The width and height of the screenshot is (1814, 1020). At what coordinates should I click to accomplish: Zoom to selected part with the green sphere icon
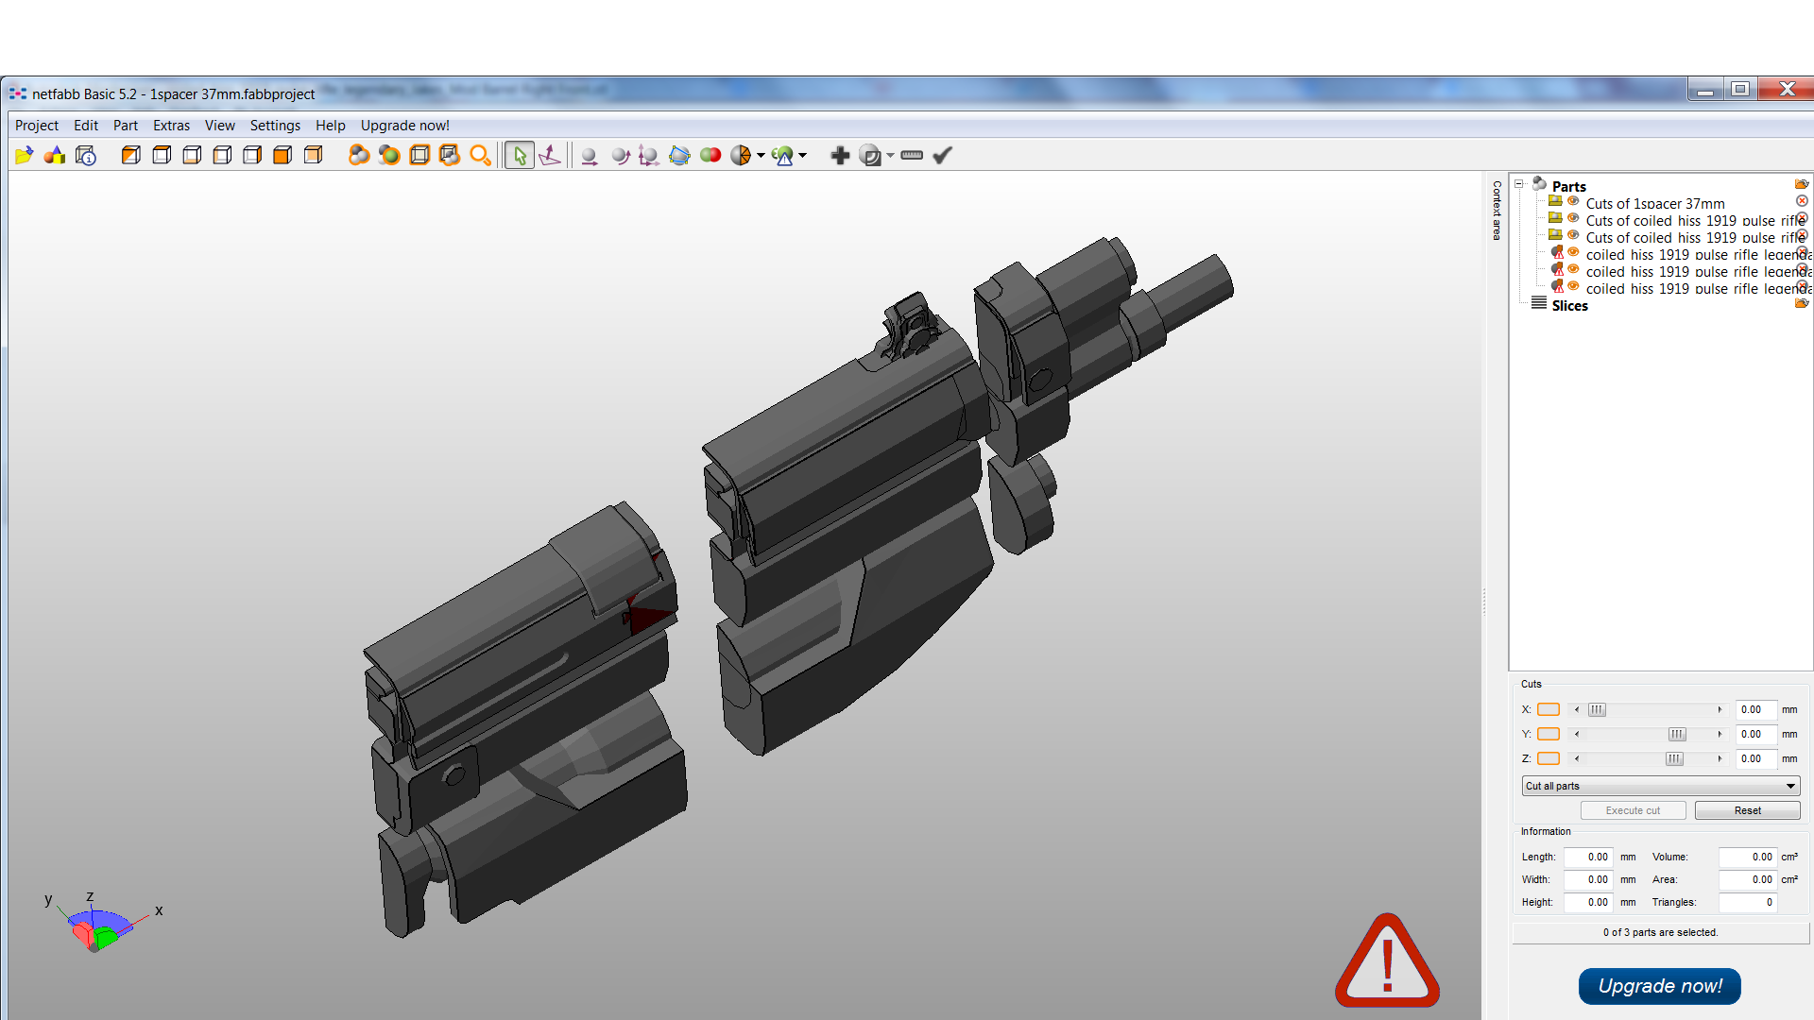[x=389, y=156]
